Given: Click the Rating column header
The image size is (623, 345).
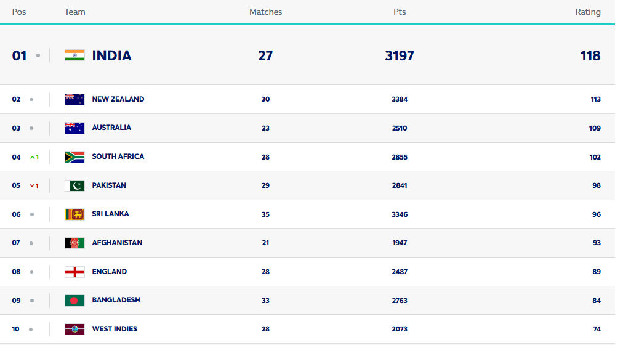Looking at the screenshot, I should click(588, 12).
